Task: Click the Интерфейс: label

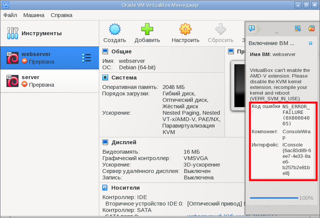Action: pyautogui.click(x=265, y=145)
